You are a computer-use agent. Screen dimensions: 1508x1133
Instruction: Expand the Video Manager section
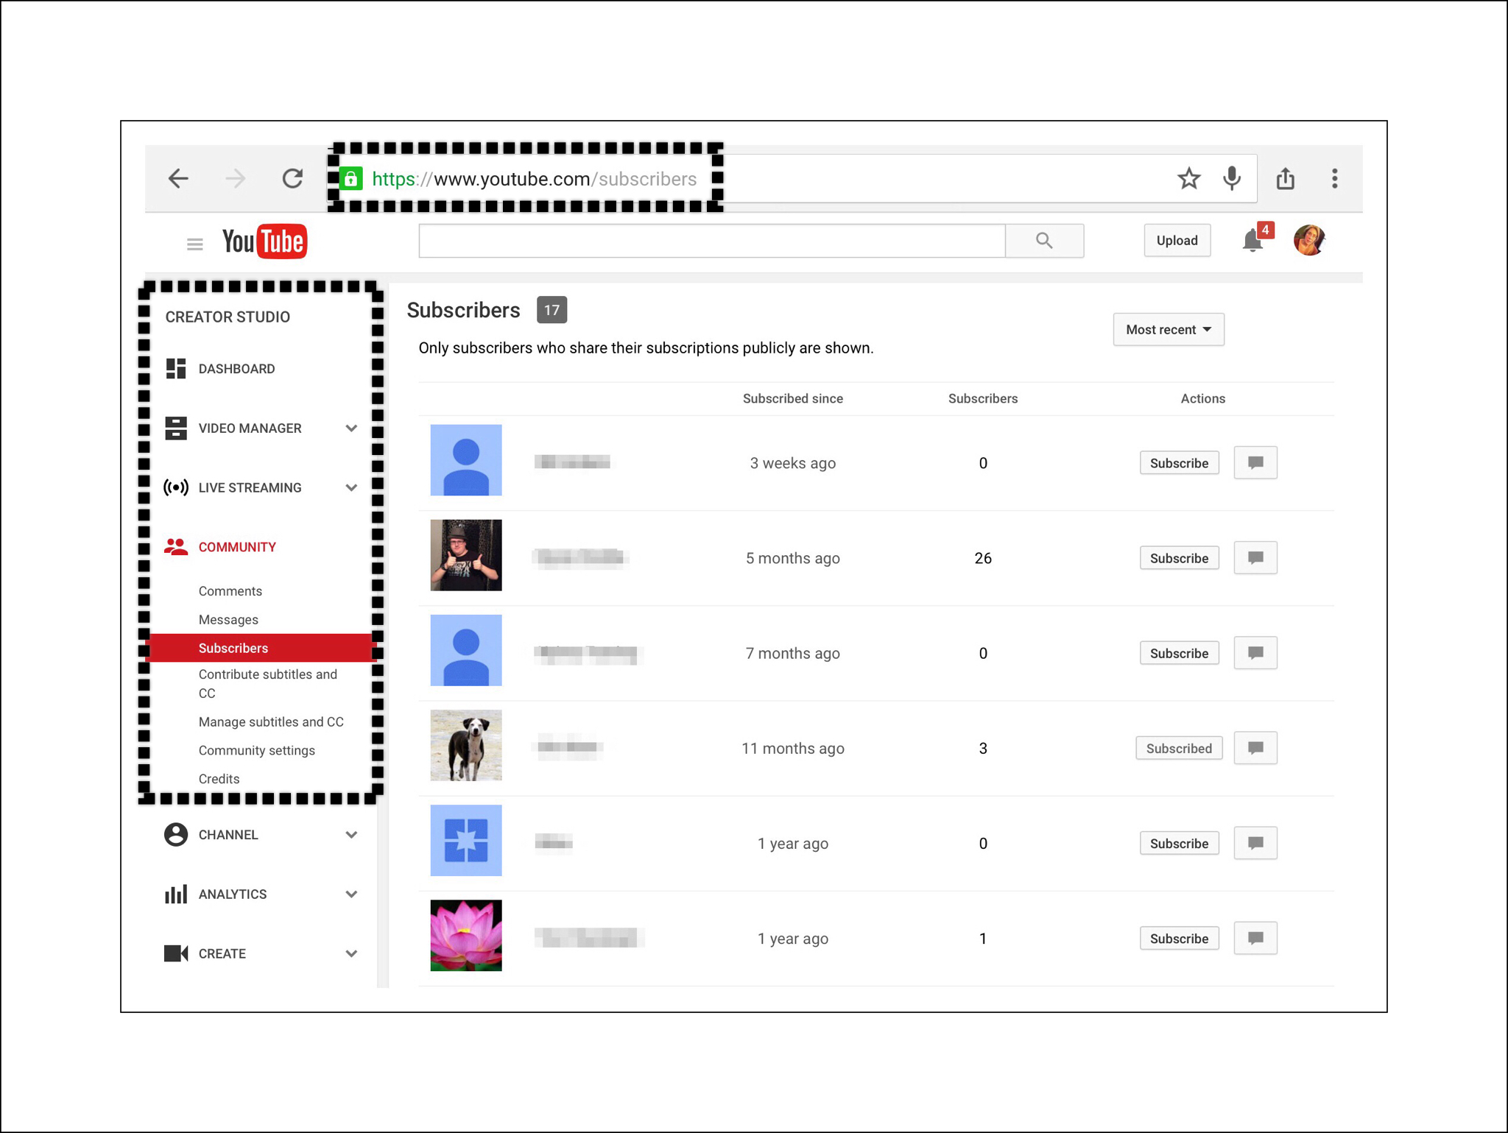pos(351,428)
